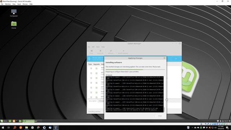Click the Select All toolbar icon in Update Manager
The image size is (231, 130).
(100, 51)
